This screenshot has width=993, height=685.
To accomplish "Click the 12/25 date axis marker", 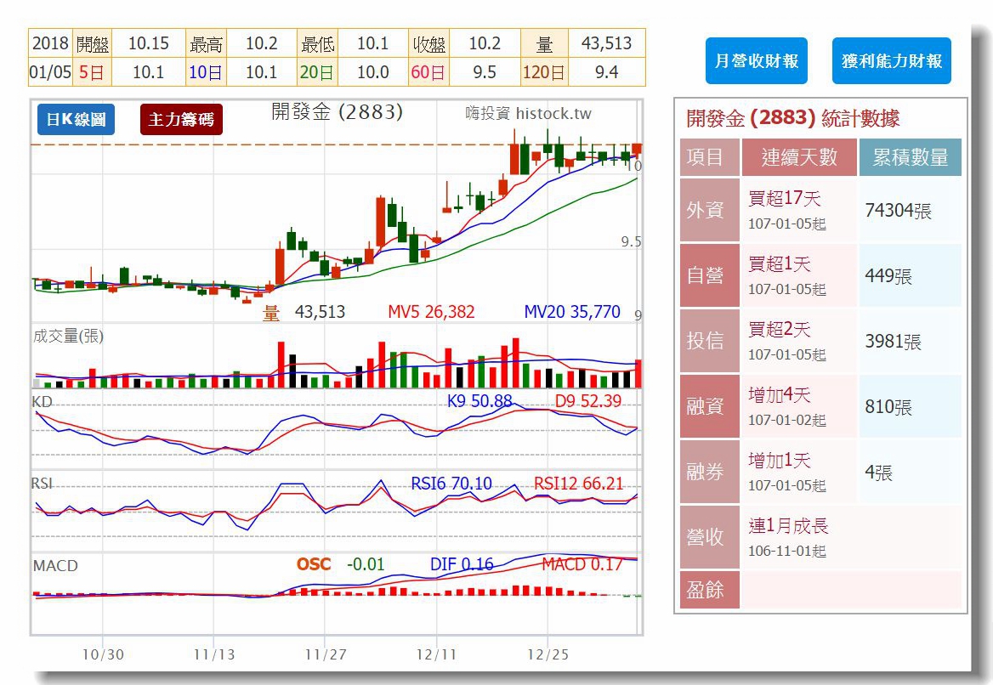I will 548,654.
